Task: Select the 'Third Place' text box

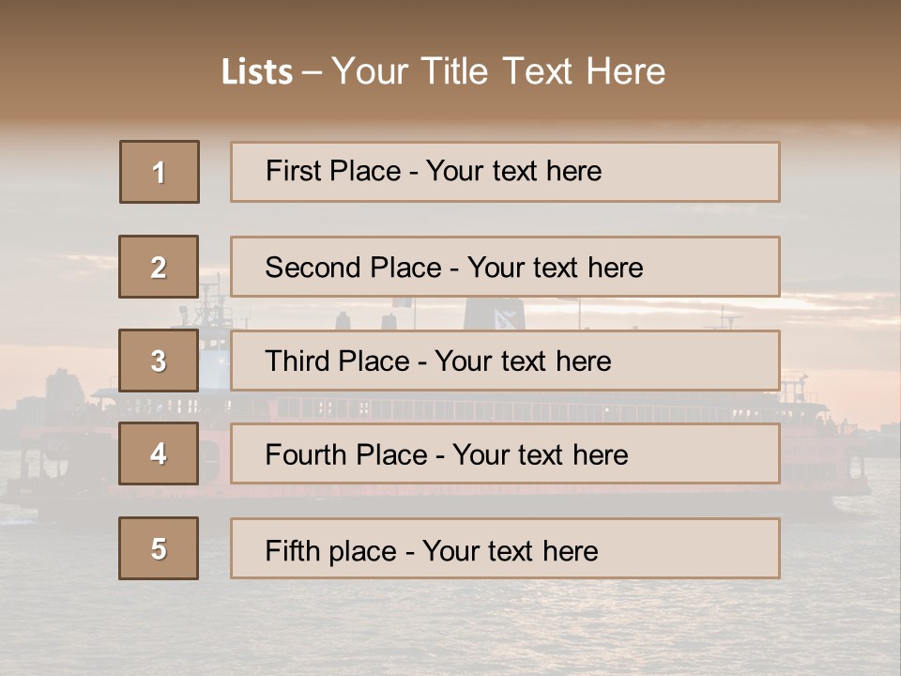Action: click(x=505, y=361)
